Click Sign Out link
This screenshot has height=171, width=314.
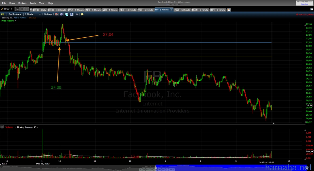tap(305, 4)
